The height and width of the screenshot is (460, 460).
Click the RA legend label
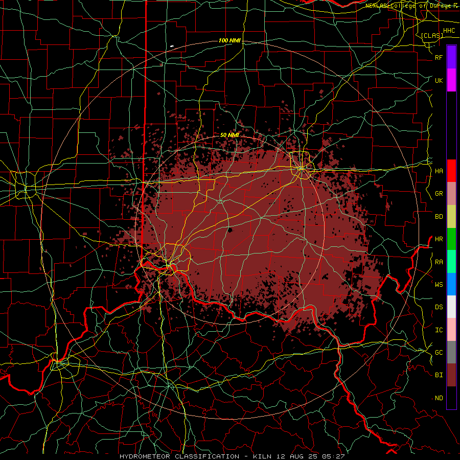coord(439,262)
